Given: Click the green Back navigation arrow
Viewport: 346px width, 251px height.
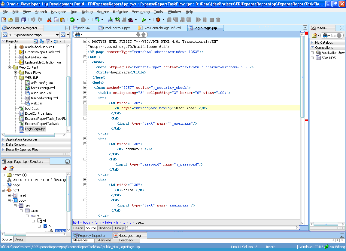Looking at the screenshot, I should [72, 20].
